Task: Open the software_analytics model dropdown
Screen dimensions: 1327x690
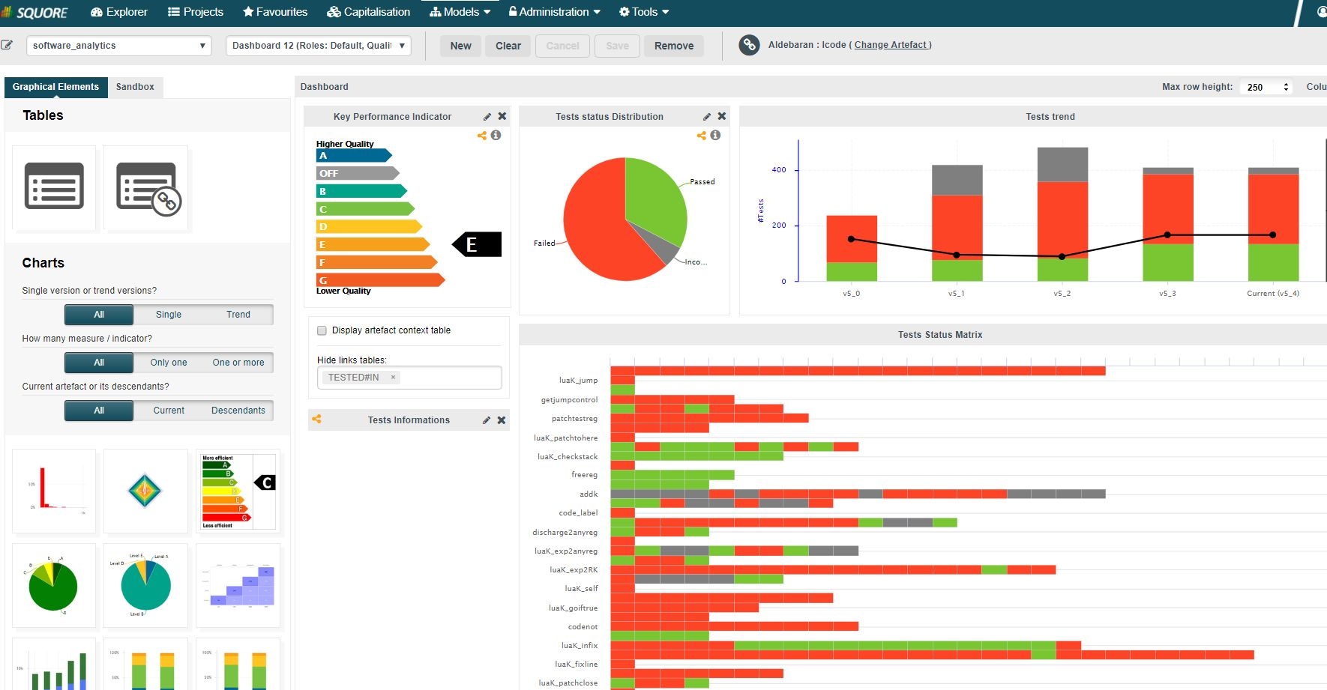Action: tap(119, 46)
